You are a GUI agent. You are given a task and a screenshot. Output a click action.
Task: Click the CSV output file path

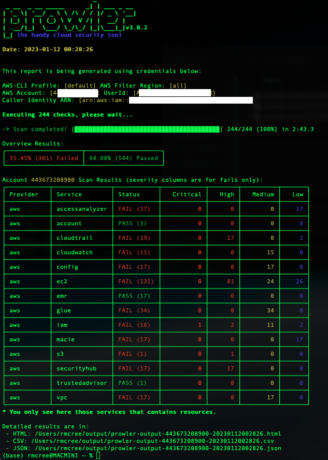click(x=152, y=441)
